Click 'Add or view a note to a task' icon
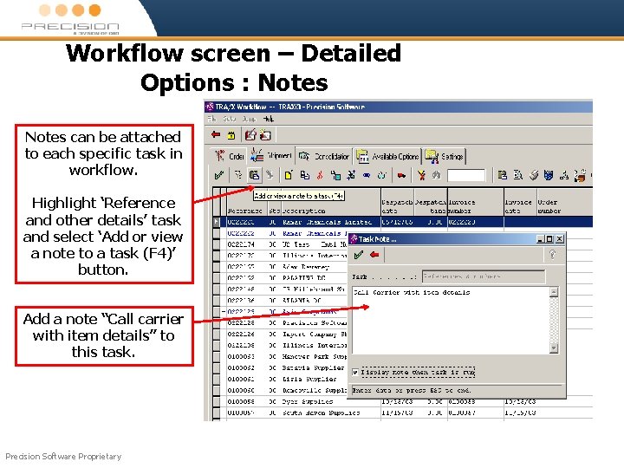The width and height of the screenshot is (624, 468). pos(254,175)
